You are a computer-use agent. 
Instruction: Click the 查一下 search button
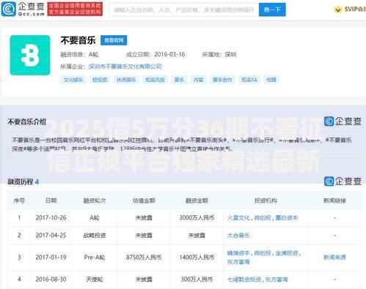pyautogui.click(x=272, y=10)
